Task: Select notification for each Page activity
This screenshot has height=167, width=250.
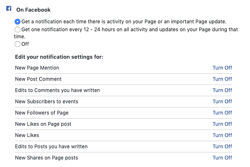Action: click(18, 22)
